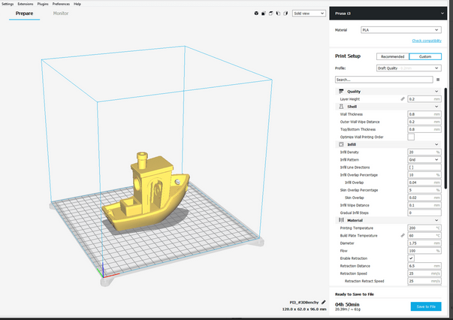Switch camera to 3D view icon

coord(256,14)
